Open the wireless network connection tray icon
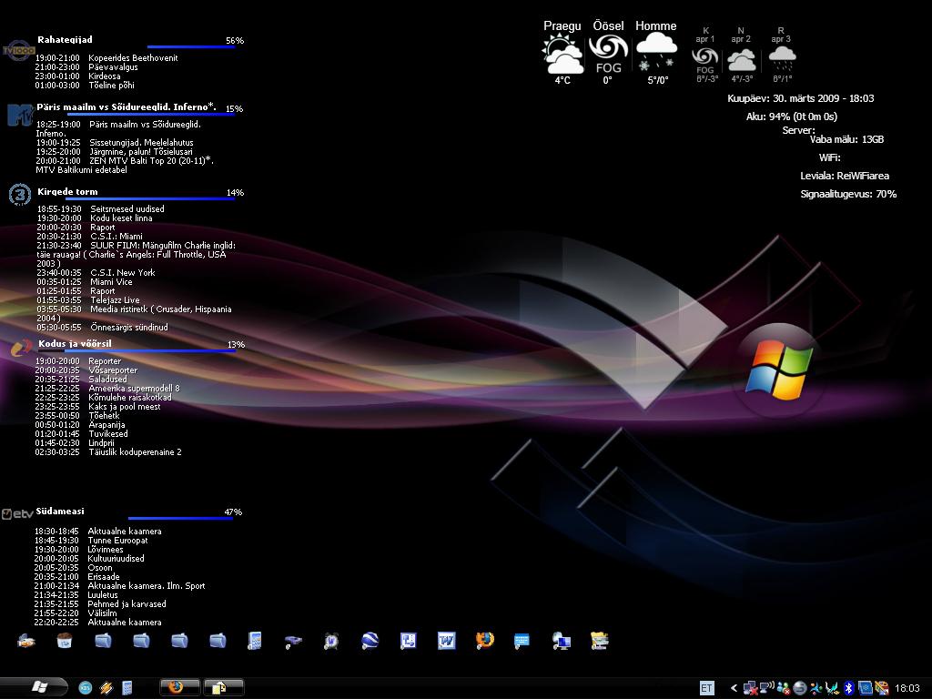The width and height of the screenshot is (932, 699). 766,688
